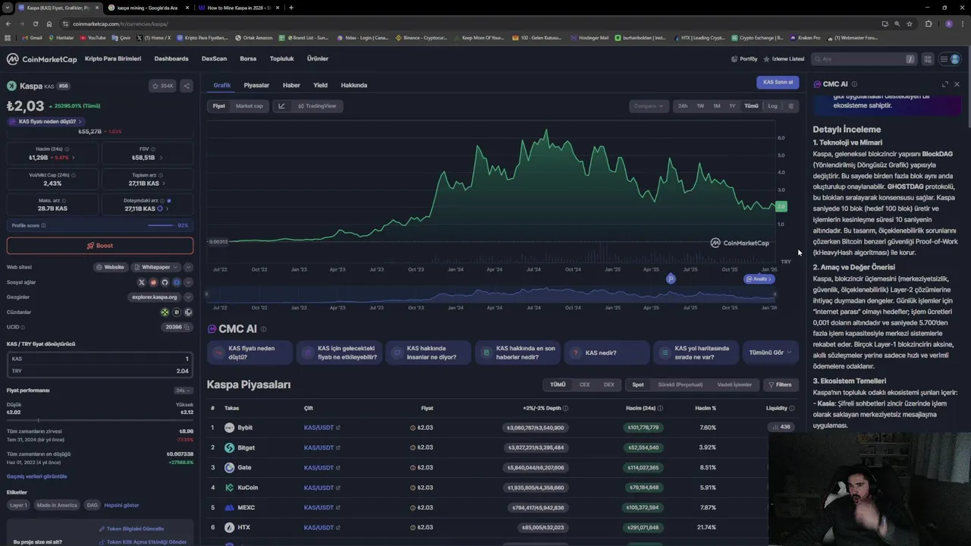Close the CMC AI side panel
This screenshot has width=971, height=546.
click(x=957, y=84)
